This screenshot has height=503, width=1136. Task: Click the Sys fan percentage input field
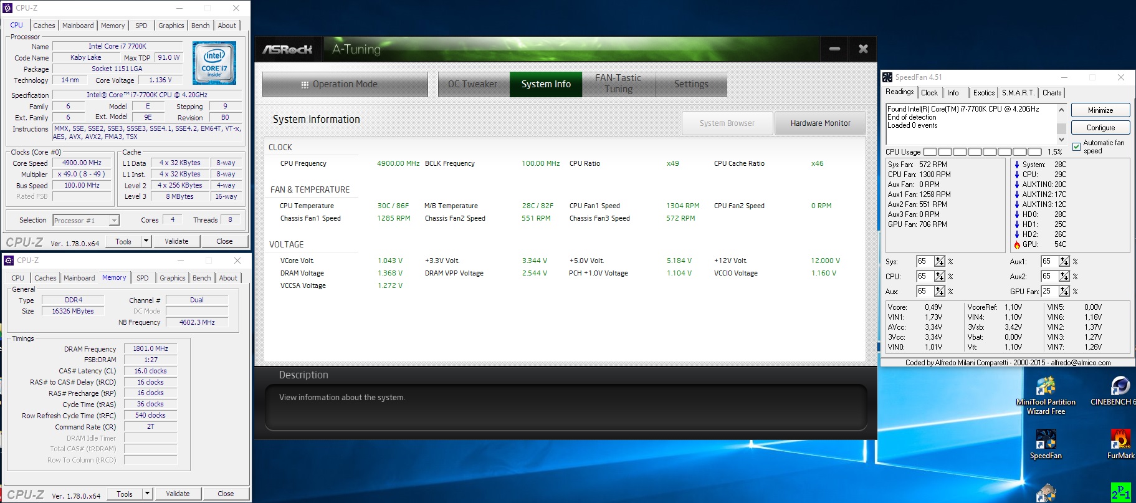tap(925, 261)
